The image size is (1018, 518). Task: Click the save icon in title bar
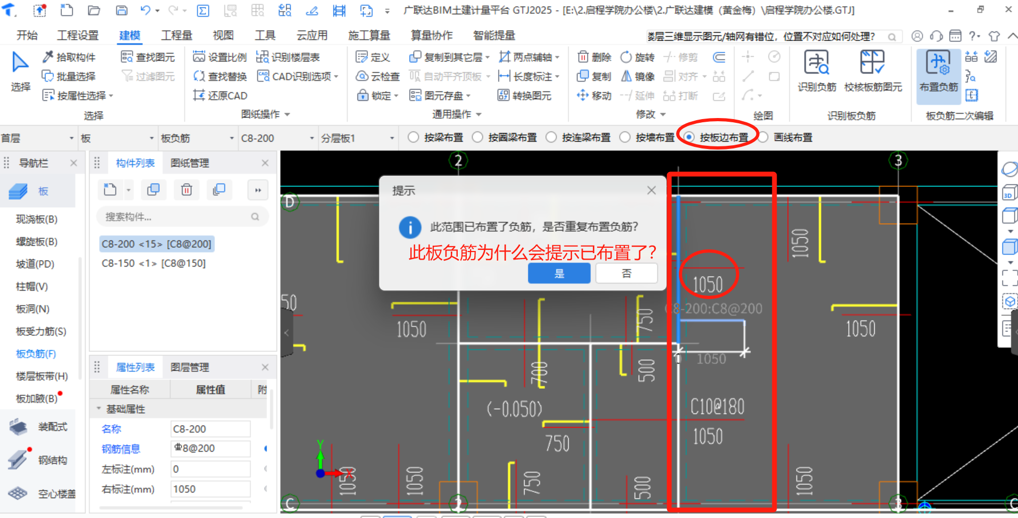(122, 10)
